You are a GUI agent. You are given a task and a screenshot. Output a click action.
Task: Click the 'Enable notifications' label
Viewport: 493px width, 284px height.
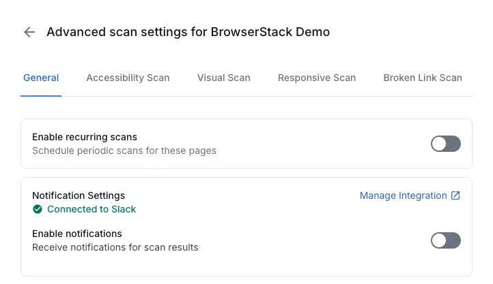(77, 234)
